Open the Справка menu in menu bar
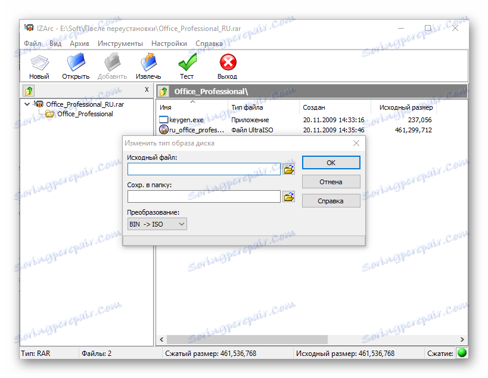The image size is (488, 378). pyautogui.click(x=209, y=44)
